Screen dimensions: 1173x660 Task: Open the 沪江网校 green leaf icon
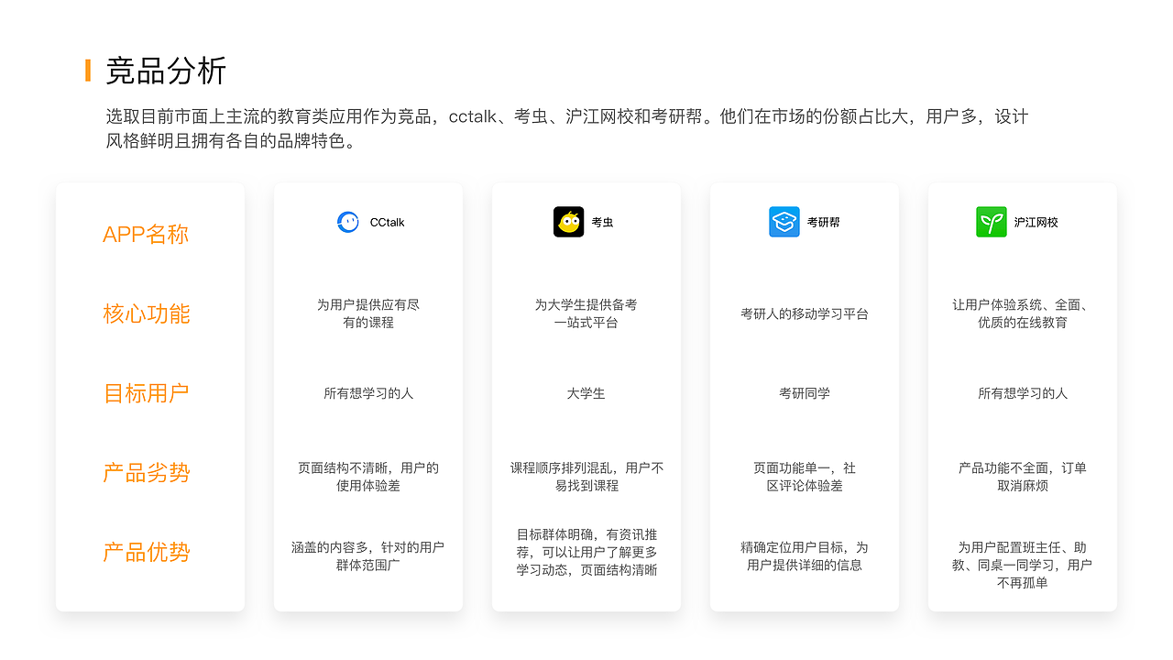(x=991, y=221)
